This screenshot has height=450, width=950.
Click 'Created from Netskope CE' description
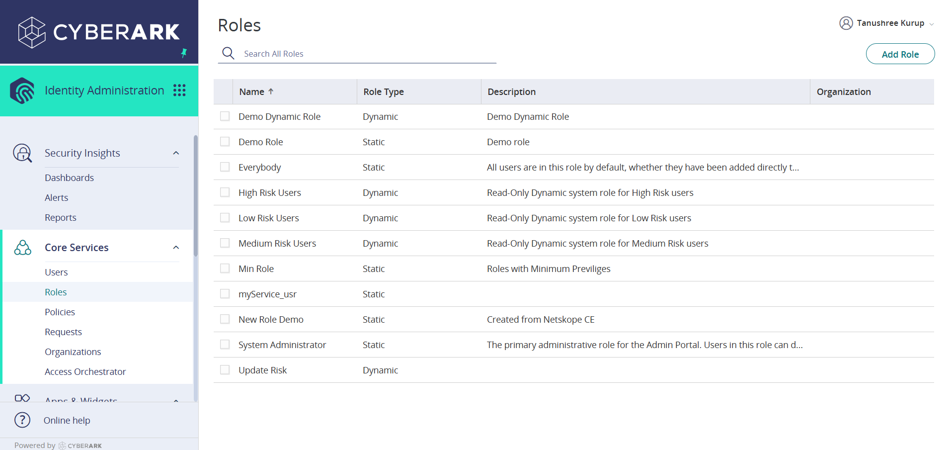(541, 319)
